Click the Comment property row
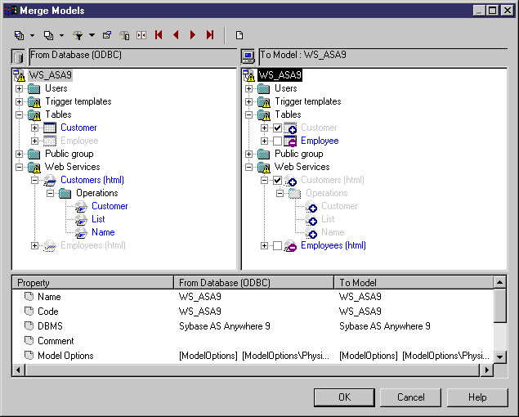 click(x=253, y=341)
